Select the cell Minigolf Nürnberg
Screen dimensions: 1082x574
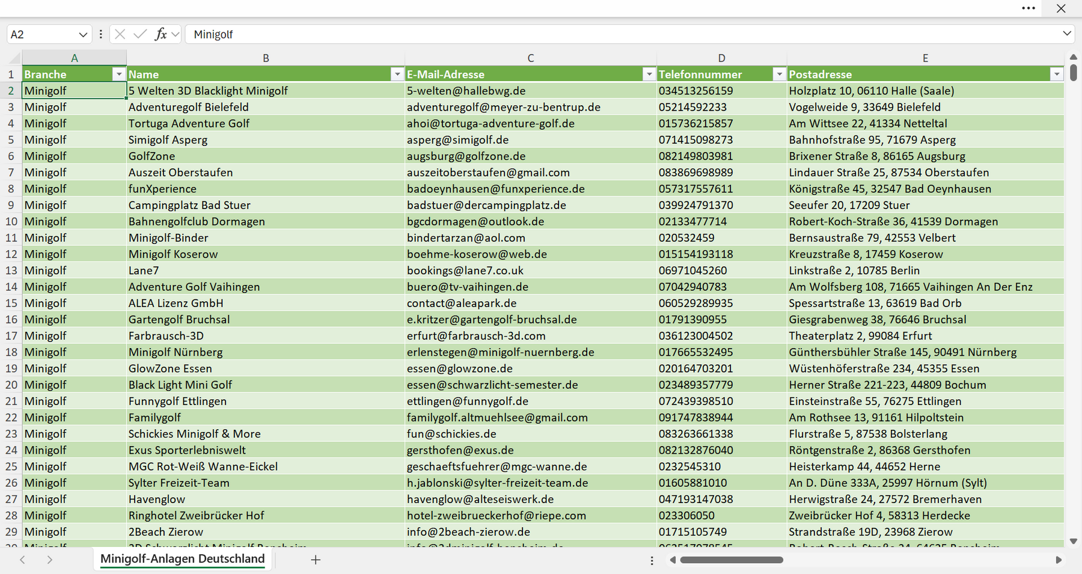coord(266,352)
